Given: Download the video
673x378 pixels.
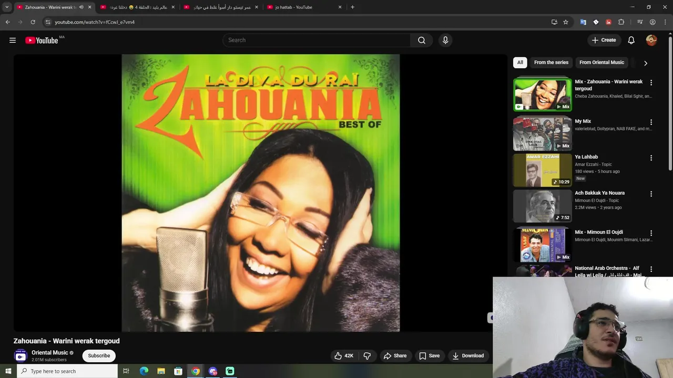Looking at the screenshot, I should pyautogui.click(x=468, y=355).
